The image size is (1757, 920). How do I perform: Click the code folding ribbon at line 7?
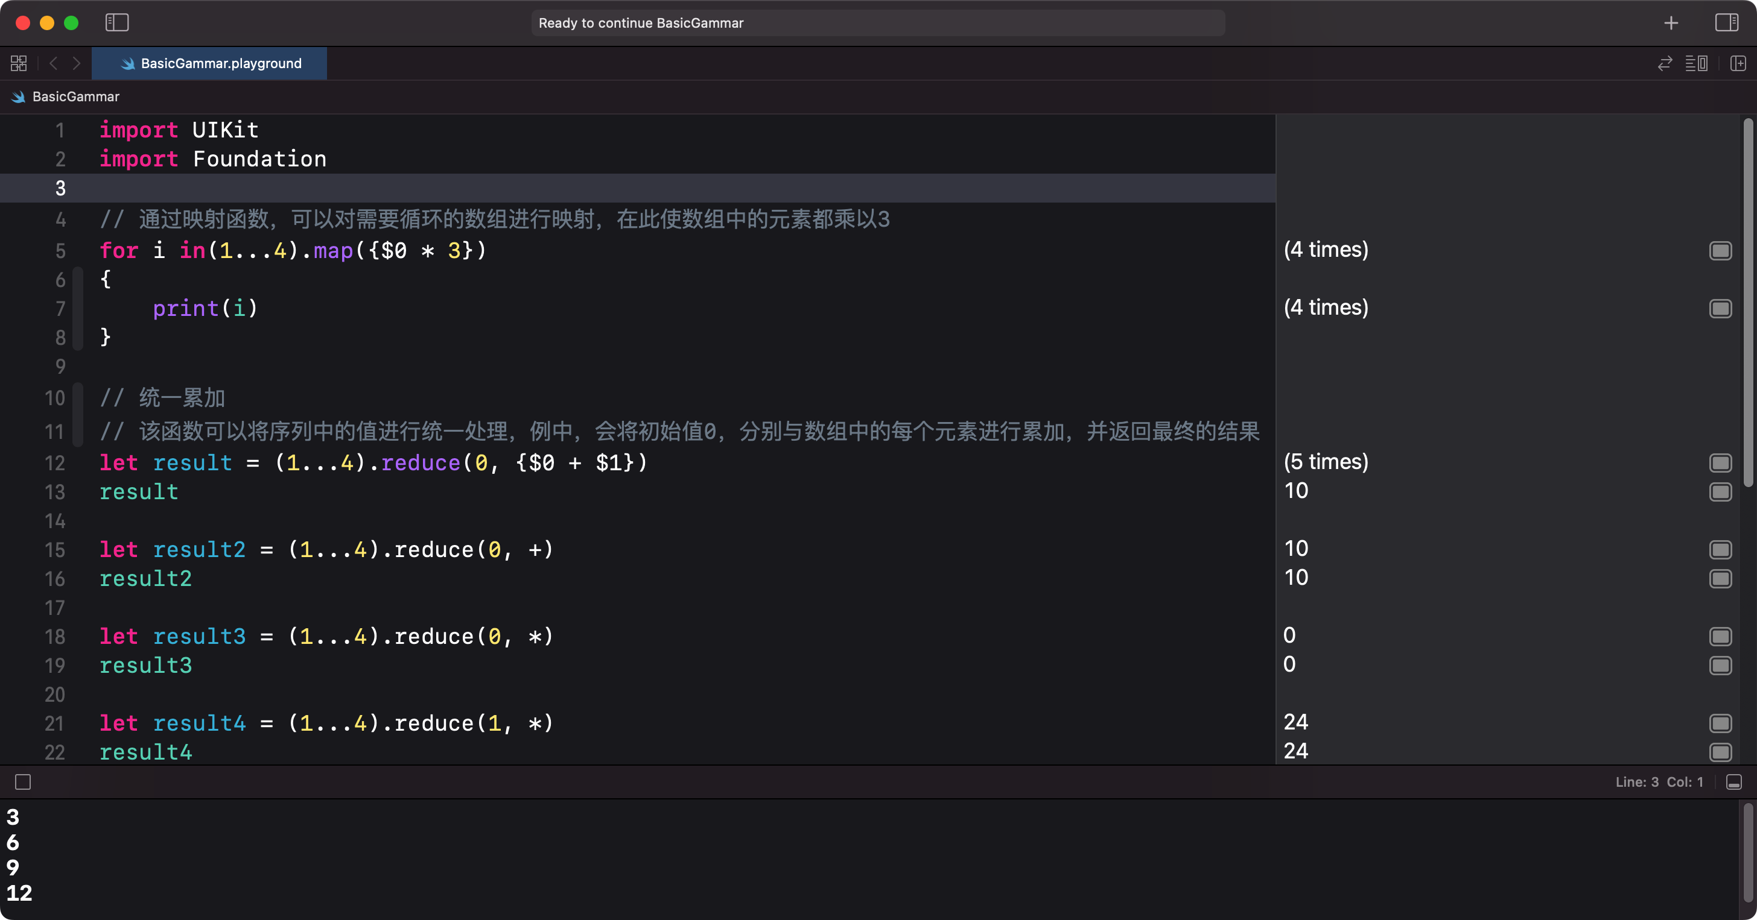[78, 309]
